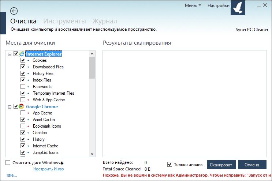The image size is (272, 181).
Task: Select the 'Web & App Cache' row text
Action: 49,100
